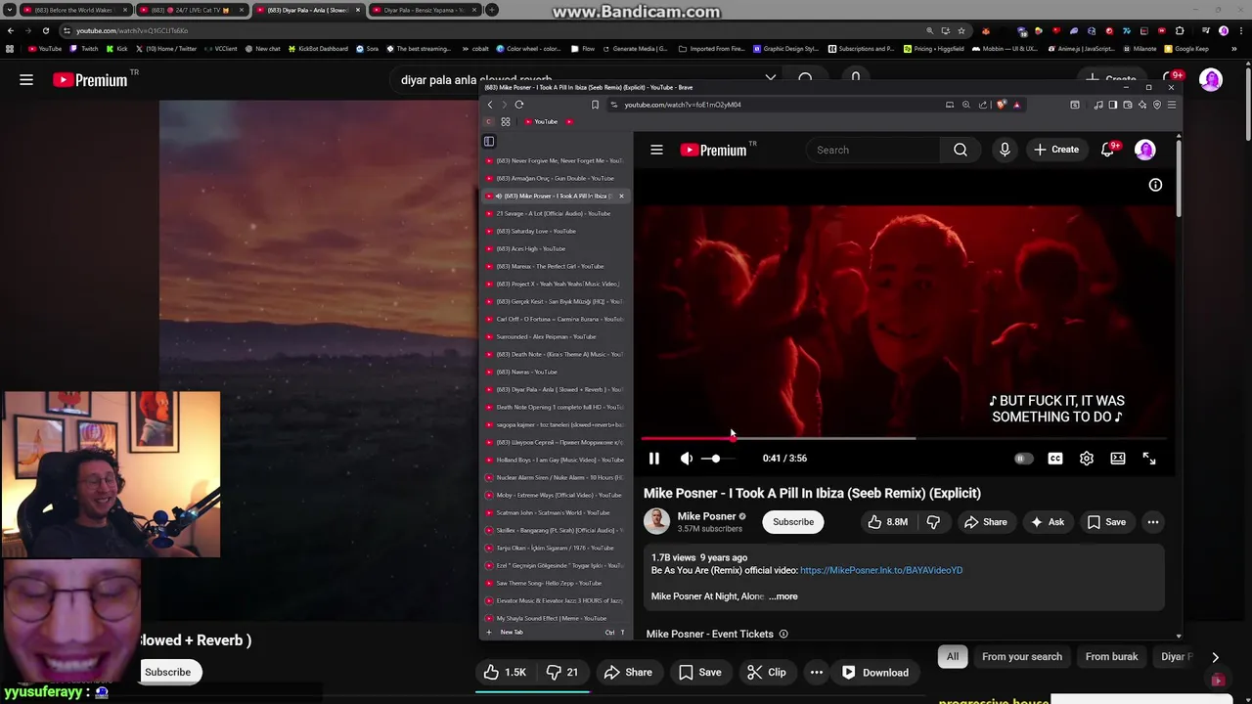The width and height of the screenshot is (1252, 704).
Task: Open Mike Posner channel avatar
Action: click(656, 522)
